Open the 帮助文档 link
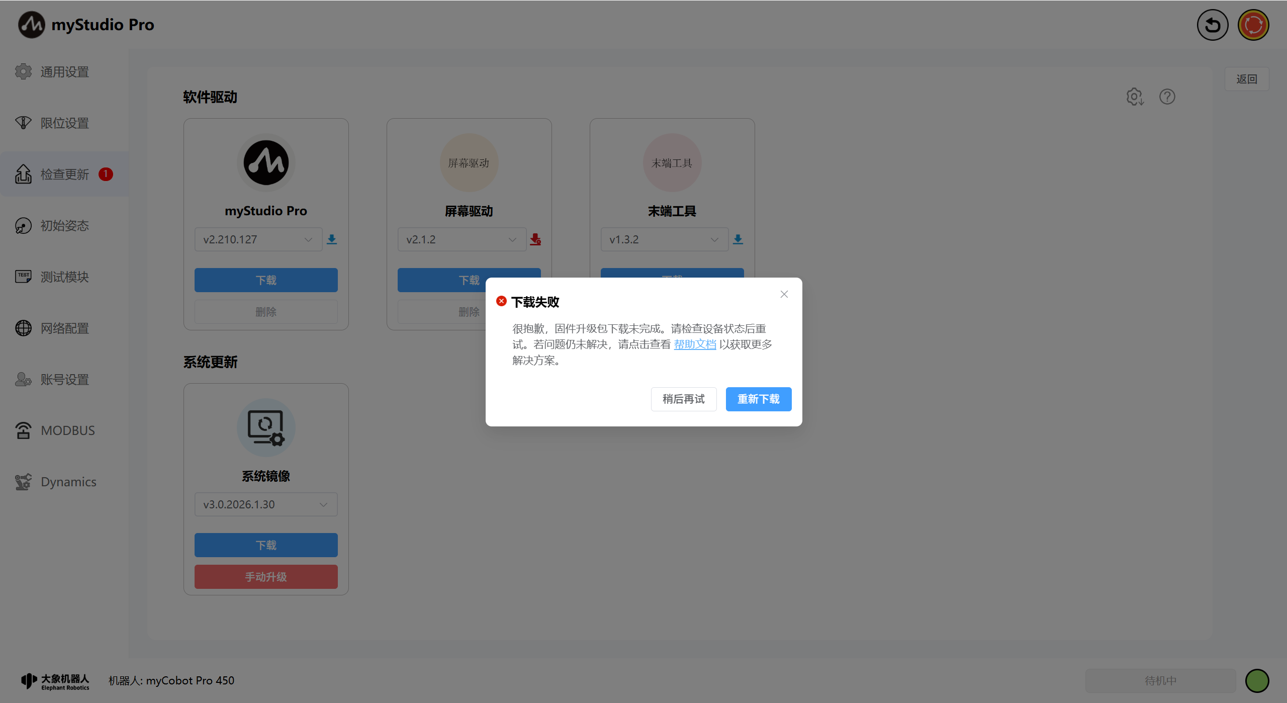The image size is (1287, 703). point(695,344)
